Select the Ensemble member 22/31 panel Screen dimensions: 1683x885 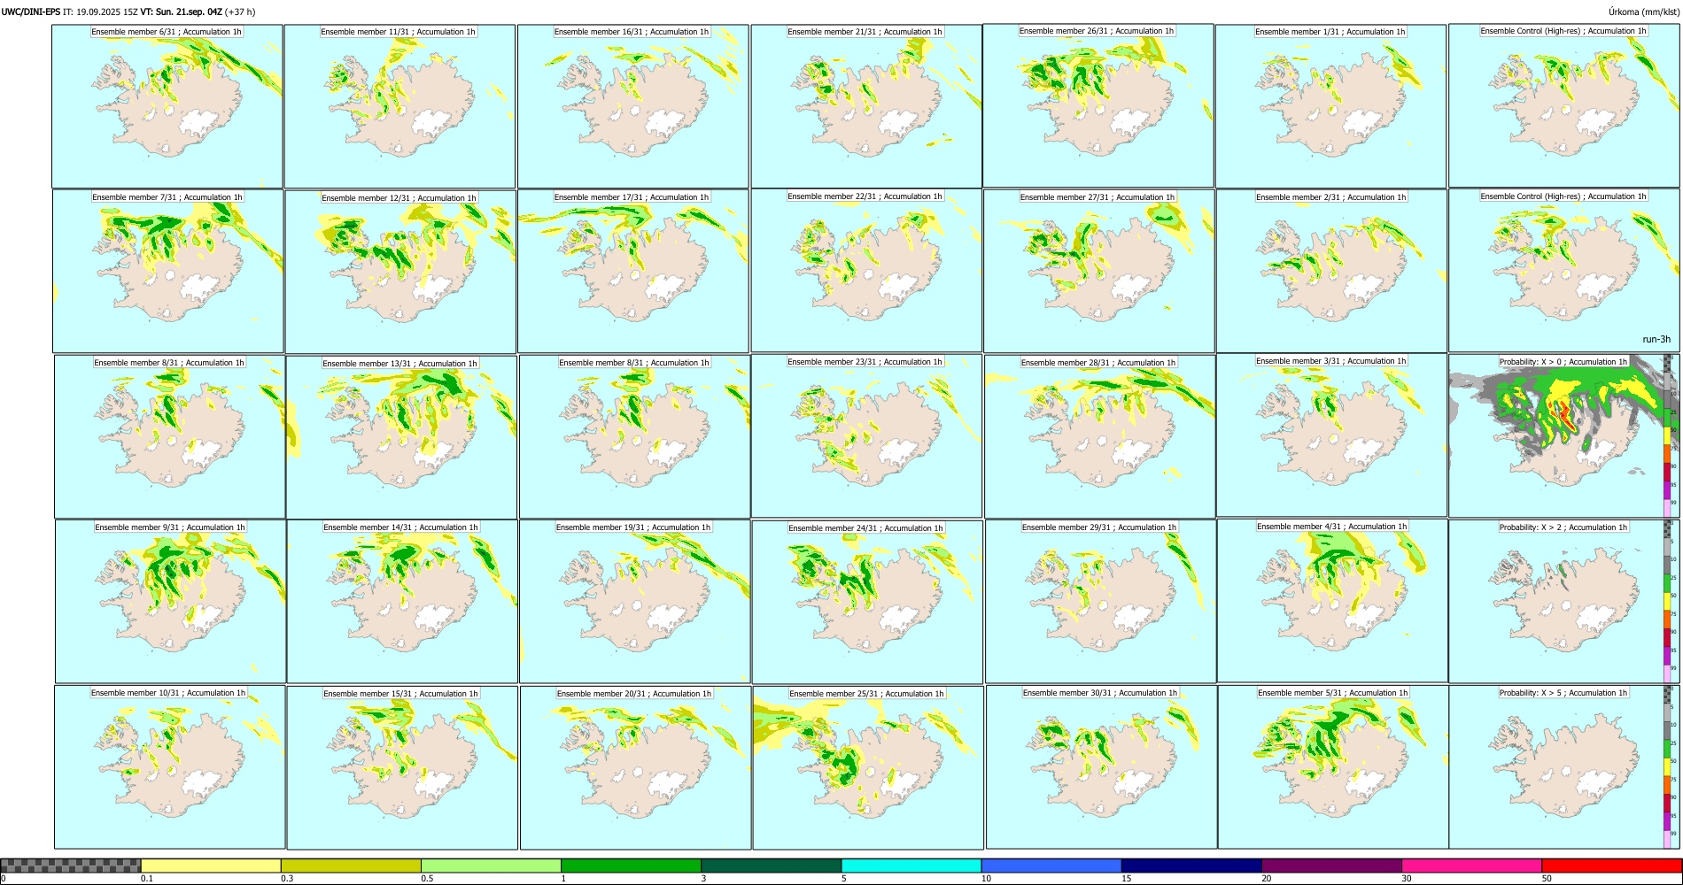[866, 270]
